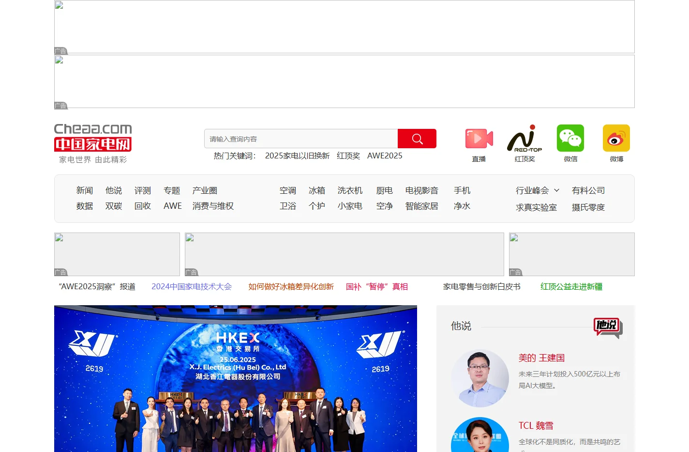
Task: Go to the 电视影音 category
Action: click(422, 190)
